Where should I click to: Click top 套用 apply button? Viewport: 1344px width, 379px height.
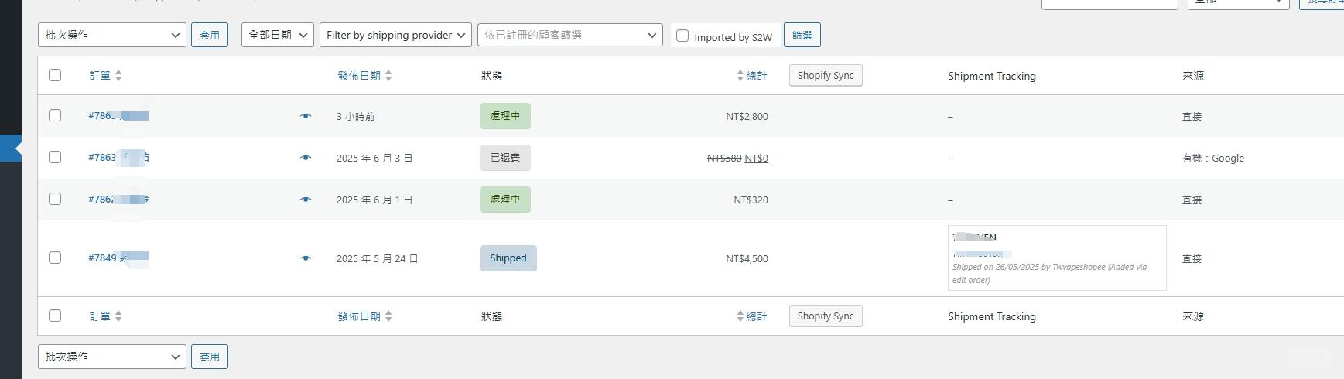click(210, 35)
